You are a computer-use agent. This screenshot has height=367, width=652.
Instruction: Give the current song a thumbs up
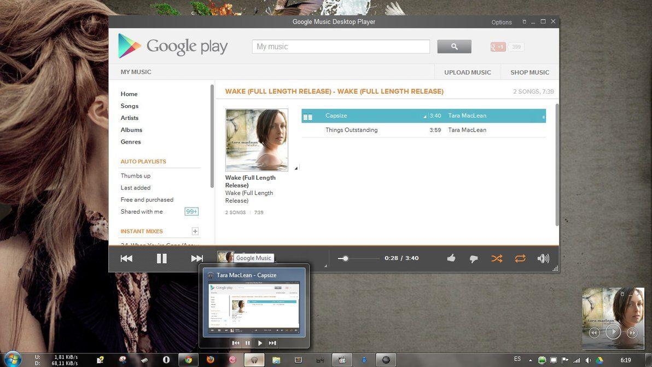point(451,259)
